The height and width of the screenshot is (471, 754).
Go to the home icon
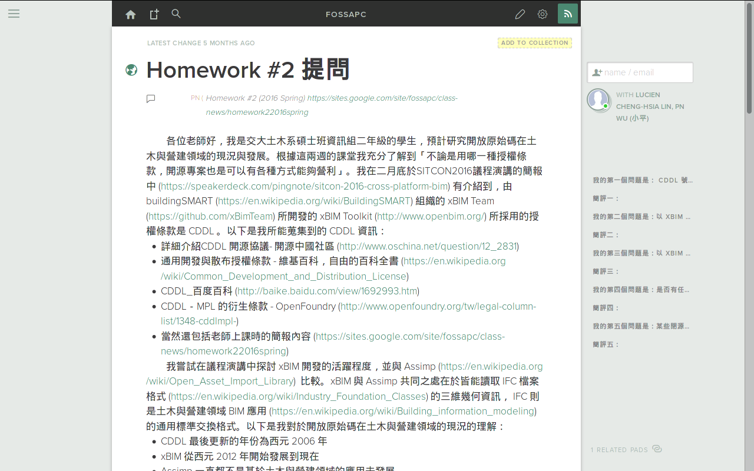tap(131, 14)
